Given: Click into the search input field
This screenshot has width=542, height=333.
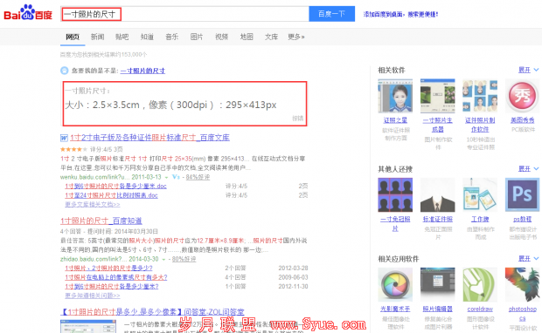Looking at the screenshot, I should point(184,14).
